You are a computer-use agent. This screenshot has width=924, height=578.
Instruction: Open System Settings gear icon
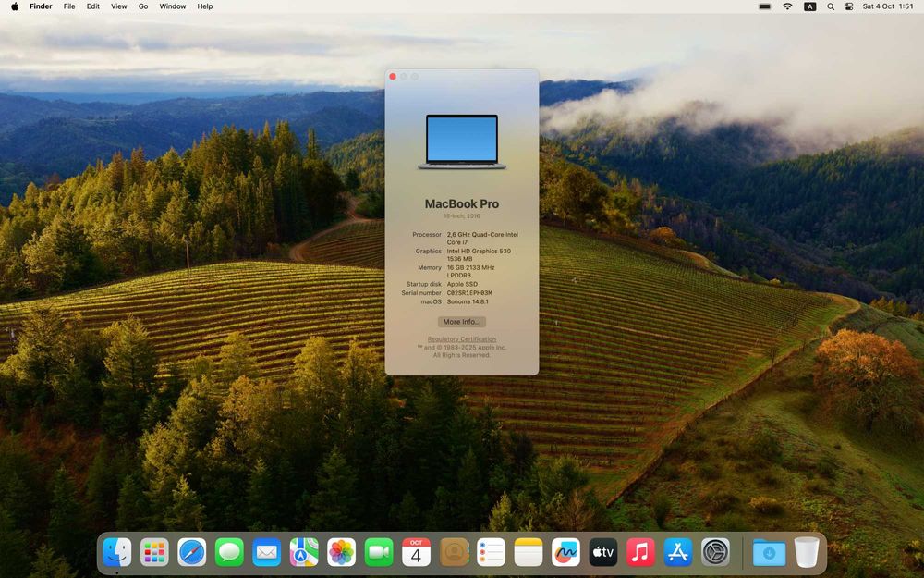(715, 553)
